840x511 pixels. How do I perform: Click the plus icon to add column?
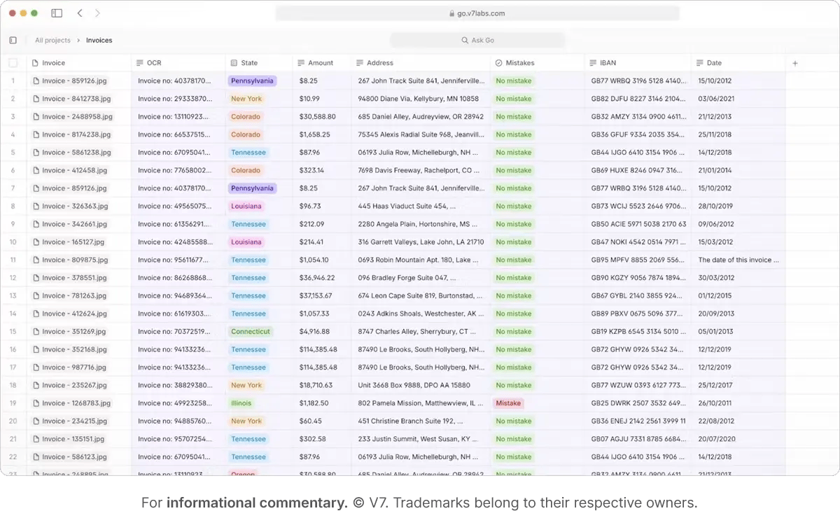(794, 63)
